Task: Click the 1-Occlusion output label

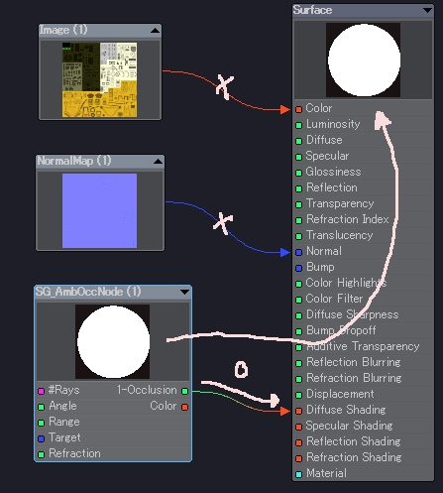Action: click(147, 390)
